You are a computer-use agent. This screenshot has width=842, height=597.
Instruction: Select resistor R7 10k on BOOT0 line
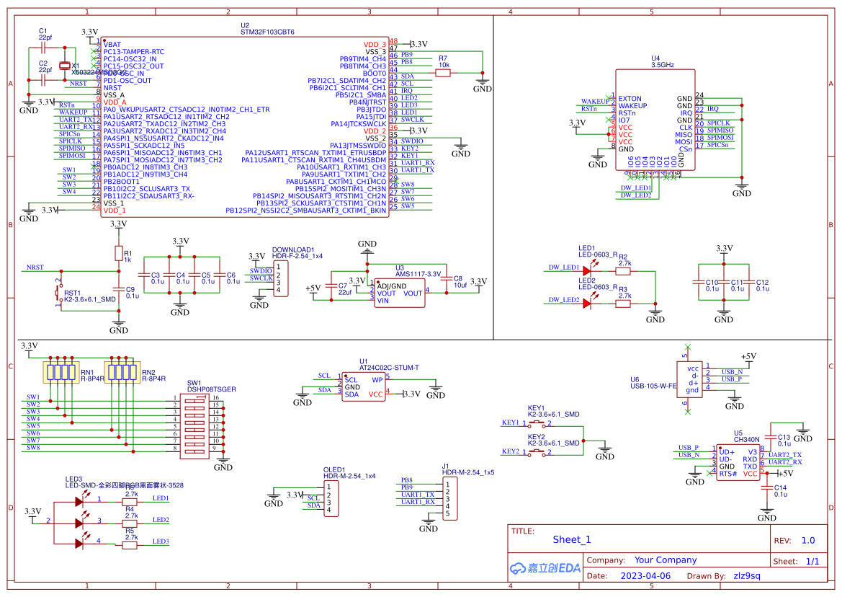[x=443, y=73]
